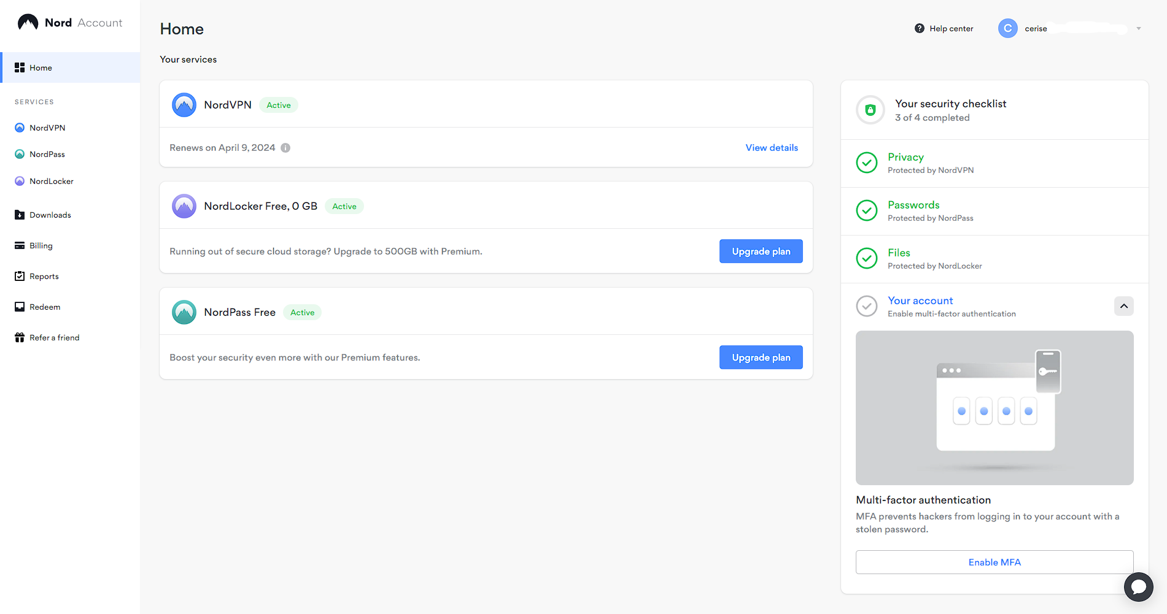1167x614 pixels.
Task: Go to NordPass in sidebar
Action: coord(47,154)
